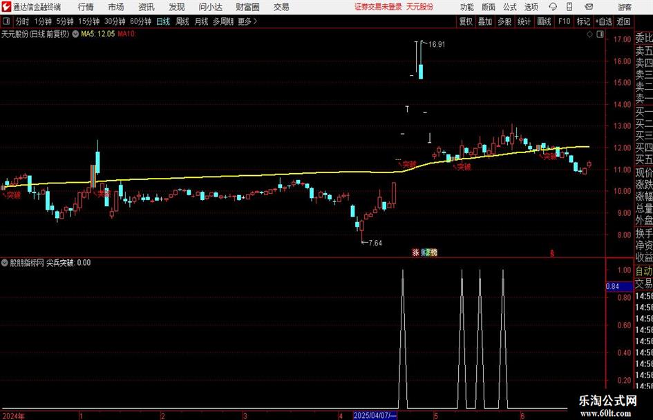
Task: Open the 版面 menu
Action: (488, 7)
